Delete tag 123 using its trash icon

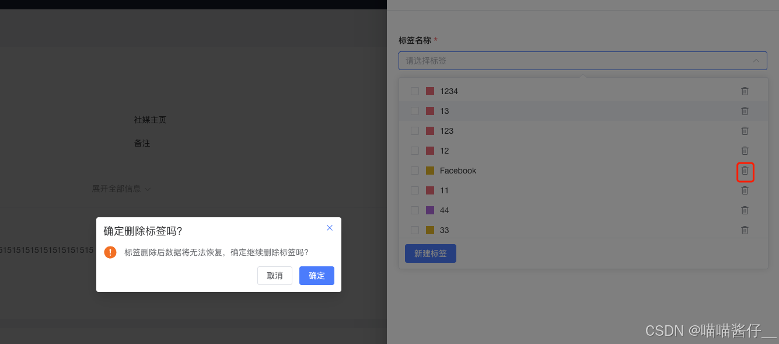pyautogui.click(x=745, y=131)
